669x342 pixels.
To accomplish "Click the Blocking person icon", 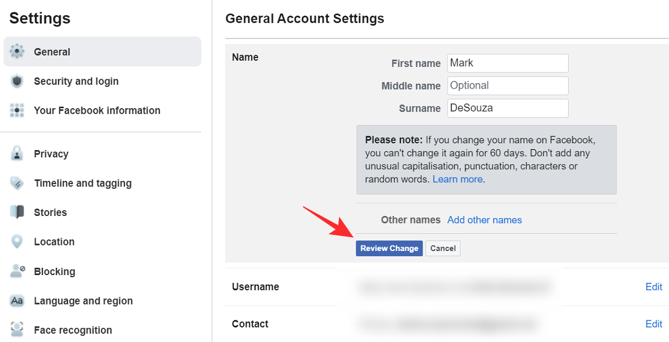I will pyautogui.click(x=17, y=271).
